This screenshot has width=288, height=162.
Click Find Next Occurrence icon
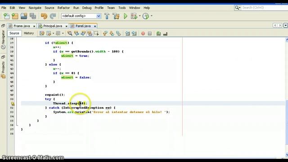[83, 33]
